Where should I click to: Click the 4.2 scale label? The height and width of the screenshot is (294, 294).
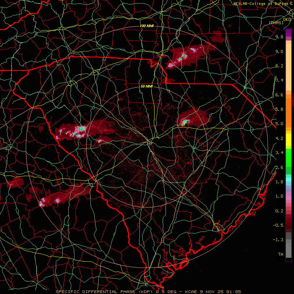pyautogui.click(x=279, y=139)
